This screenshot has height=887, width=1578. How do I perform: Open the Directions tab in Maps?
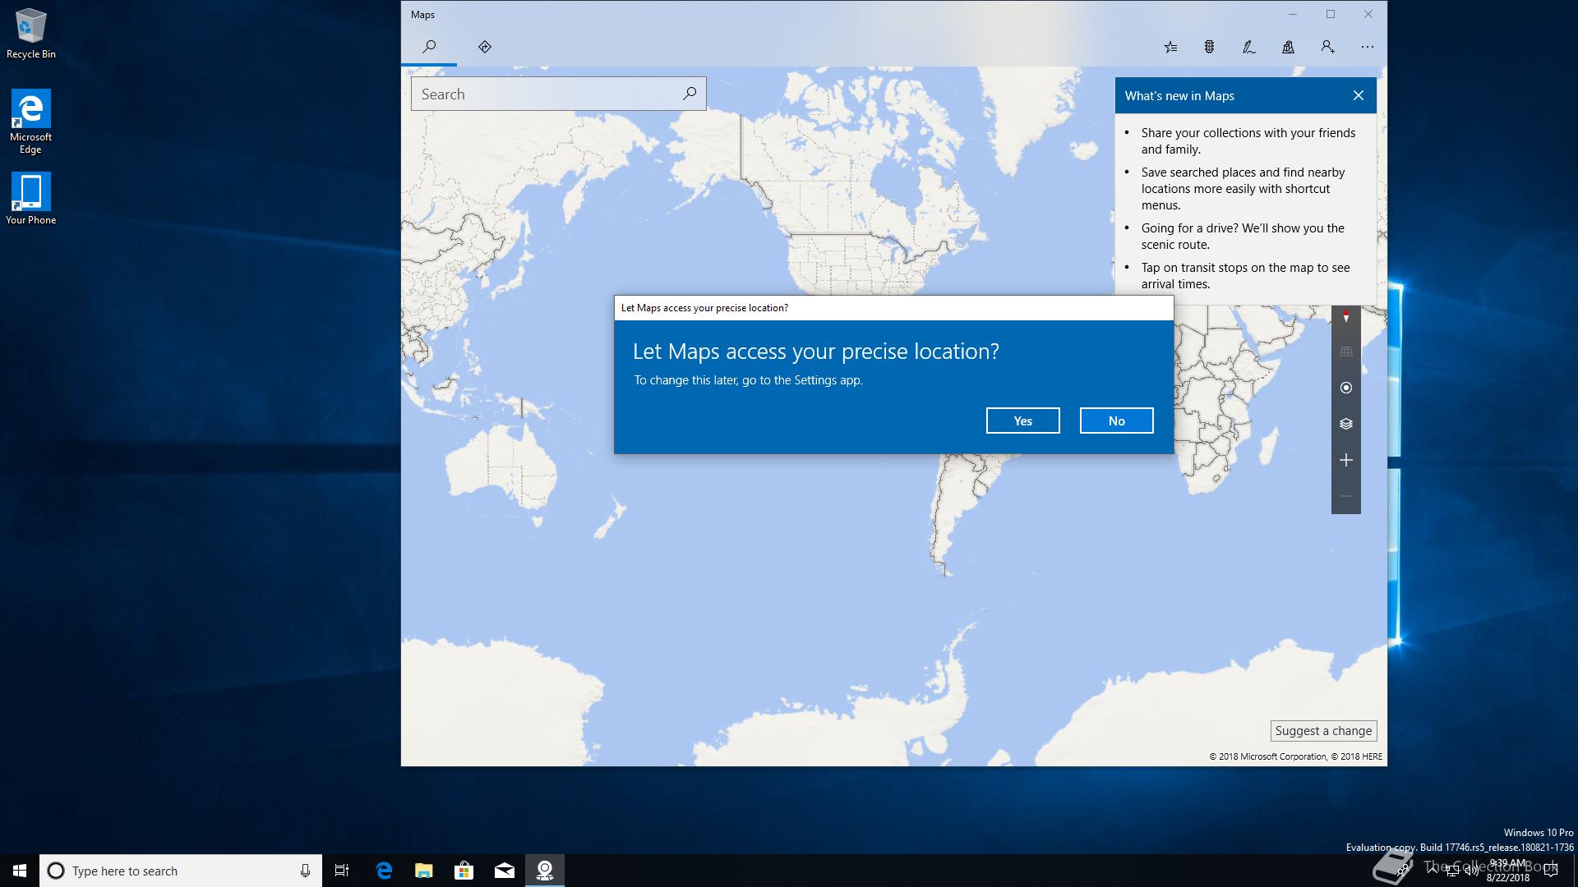(x=485, y=47)
